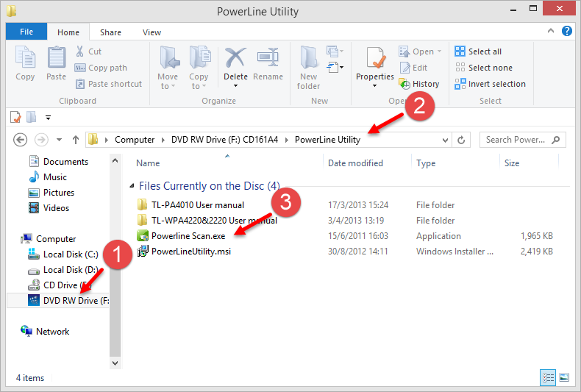The height and width of the screenshot is (392, 581).
Task: Click navigation pane scroll down arrow
Action: click(115, 363)
